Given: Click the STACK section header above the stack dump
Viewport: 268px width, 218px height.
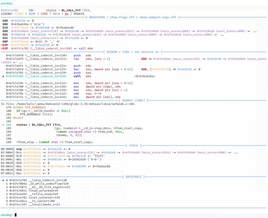Looking at the screenshot, I should (134, 146).
